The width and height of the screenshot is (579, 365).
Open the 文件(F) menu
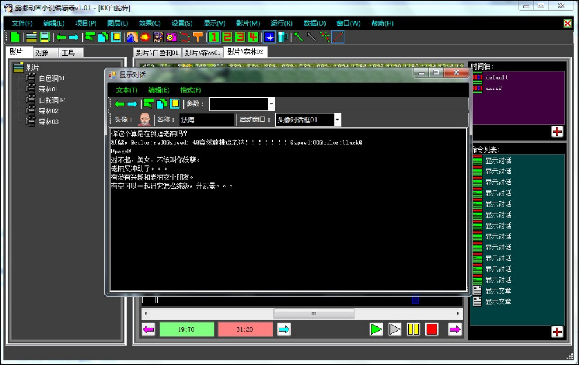[22, 23]
